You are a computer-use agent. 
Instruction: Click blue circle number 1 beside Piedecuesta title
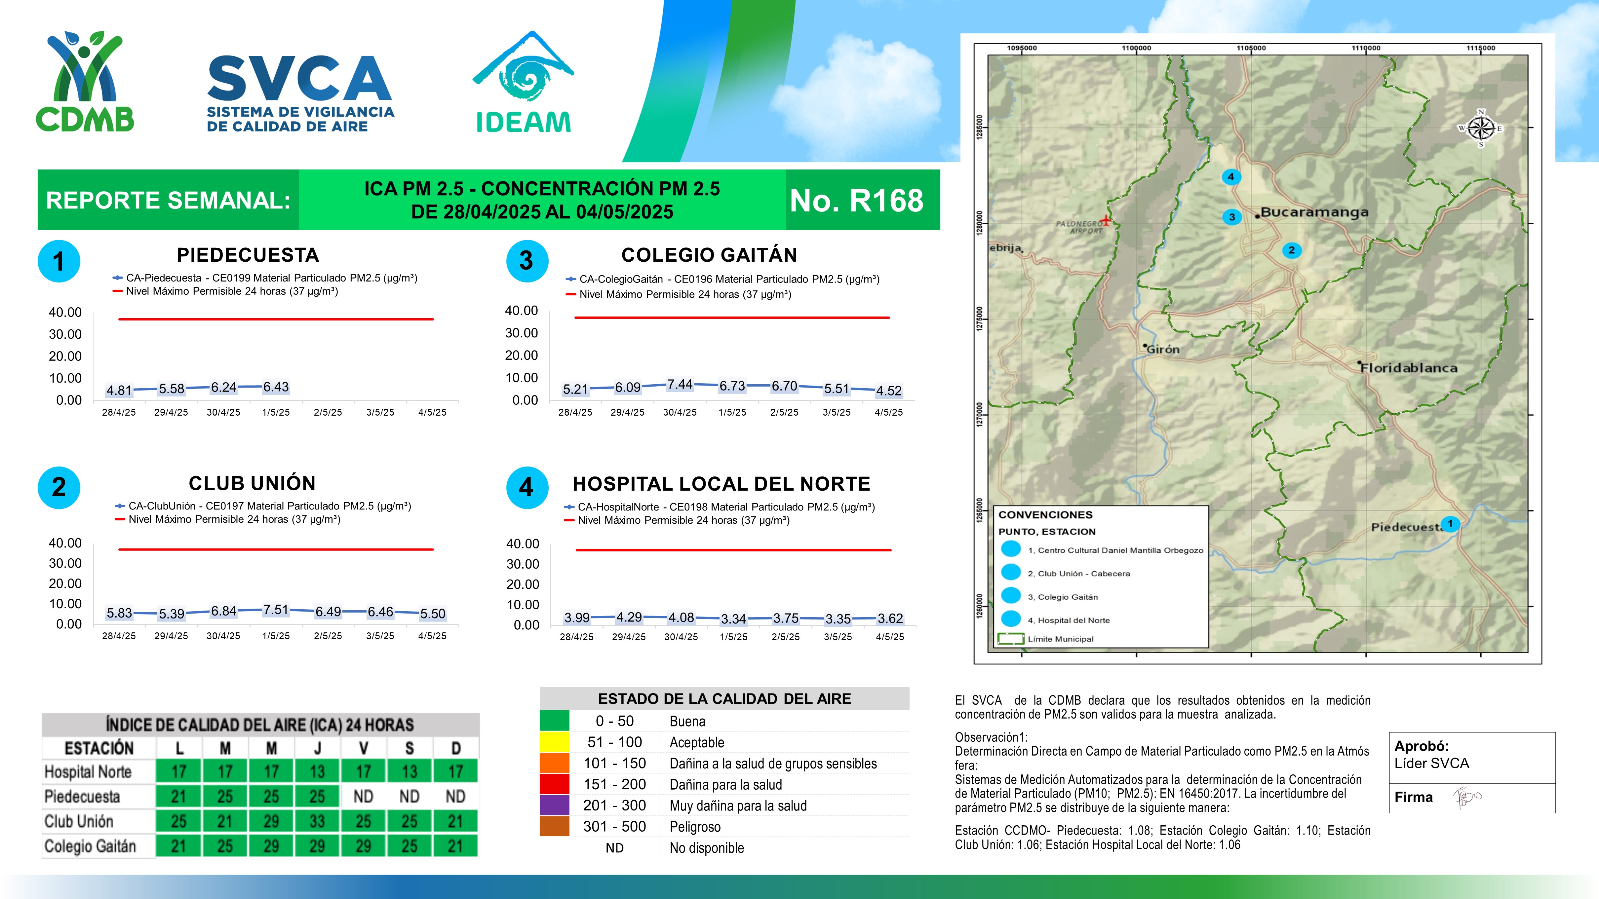pyautogui.click(x=59, y=261)
